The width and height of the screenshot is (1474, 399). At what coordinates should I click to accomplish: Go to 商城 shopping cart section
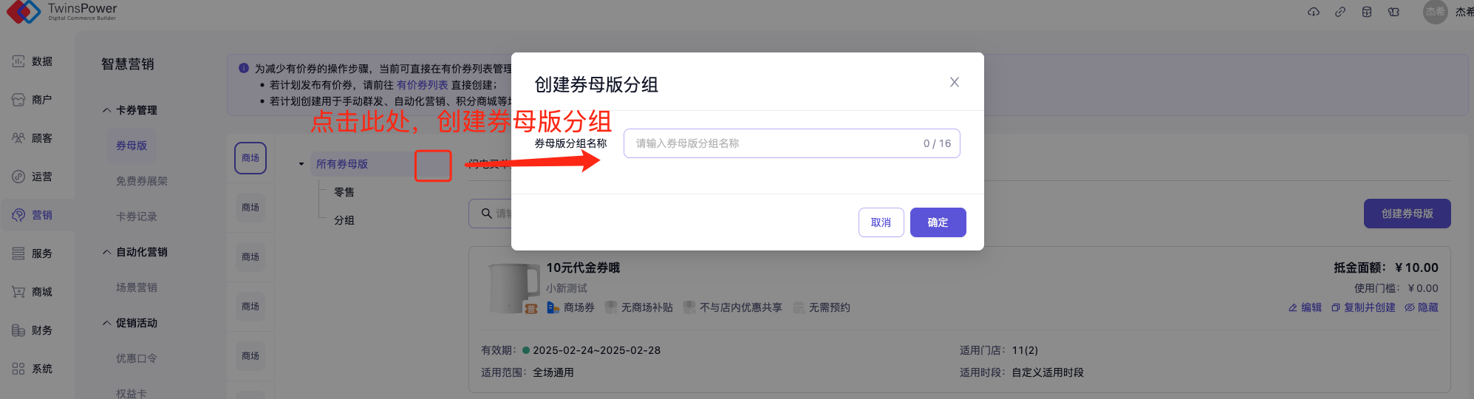(x=33, y=292)
